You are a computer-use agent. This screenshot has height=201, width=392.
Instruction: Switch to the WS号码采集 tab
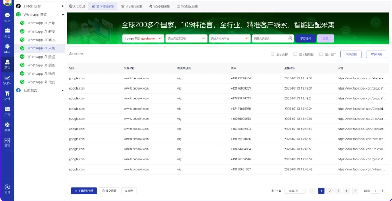(x=131, y=6)
